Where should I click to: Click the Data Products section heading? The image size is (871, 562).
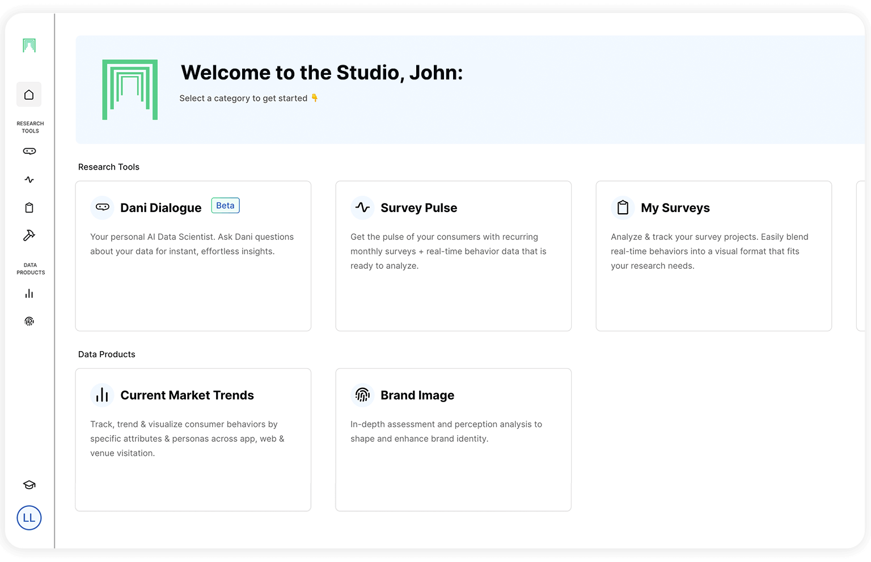(x=107, y=354)
